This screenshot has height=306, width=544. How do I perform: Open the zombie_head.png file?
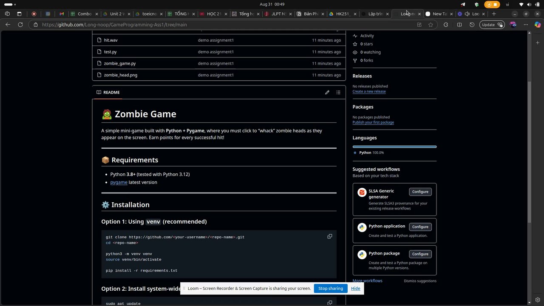pyautogui.click(x=121, y=75)
